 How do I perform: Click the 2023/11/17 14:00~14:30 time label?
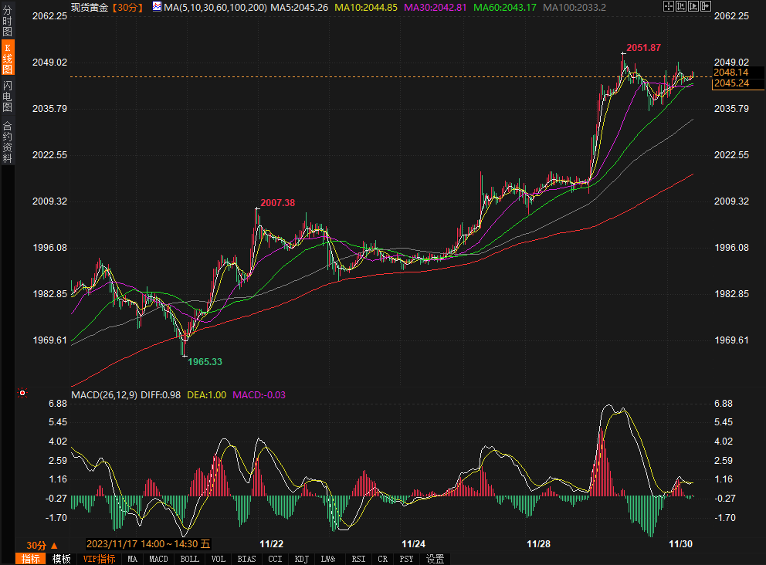[x=148, y=544]
